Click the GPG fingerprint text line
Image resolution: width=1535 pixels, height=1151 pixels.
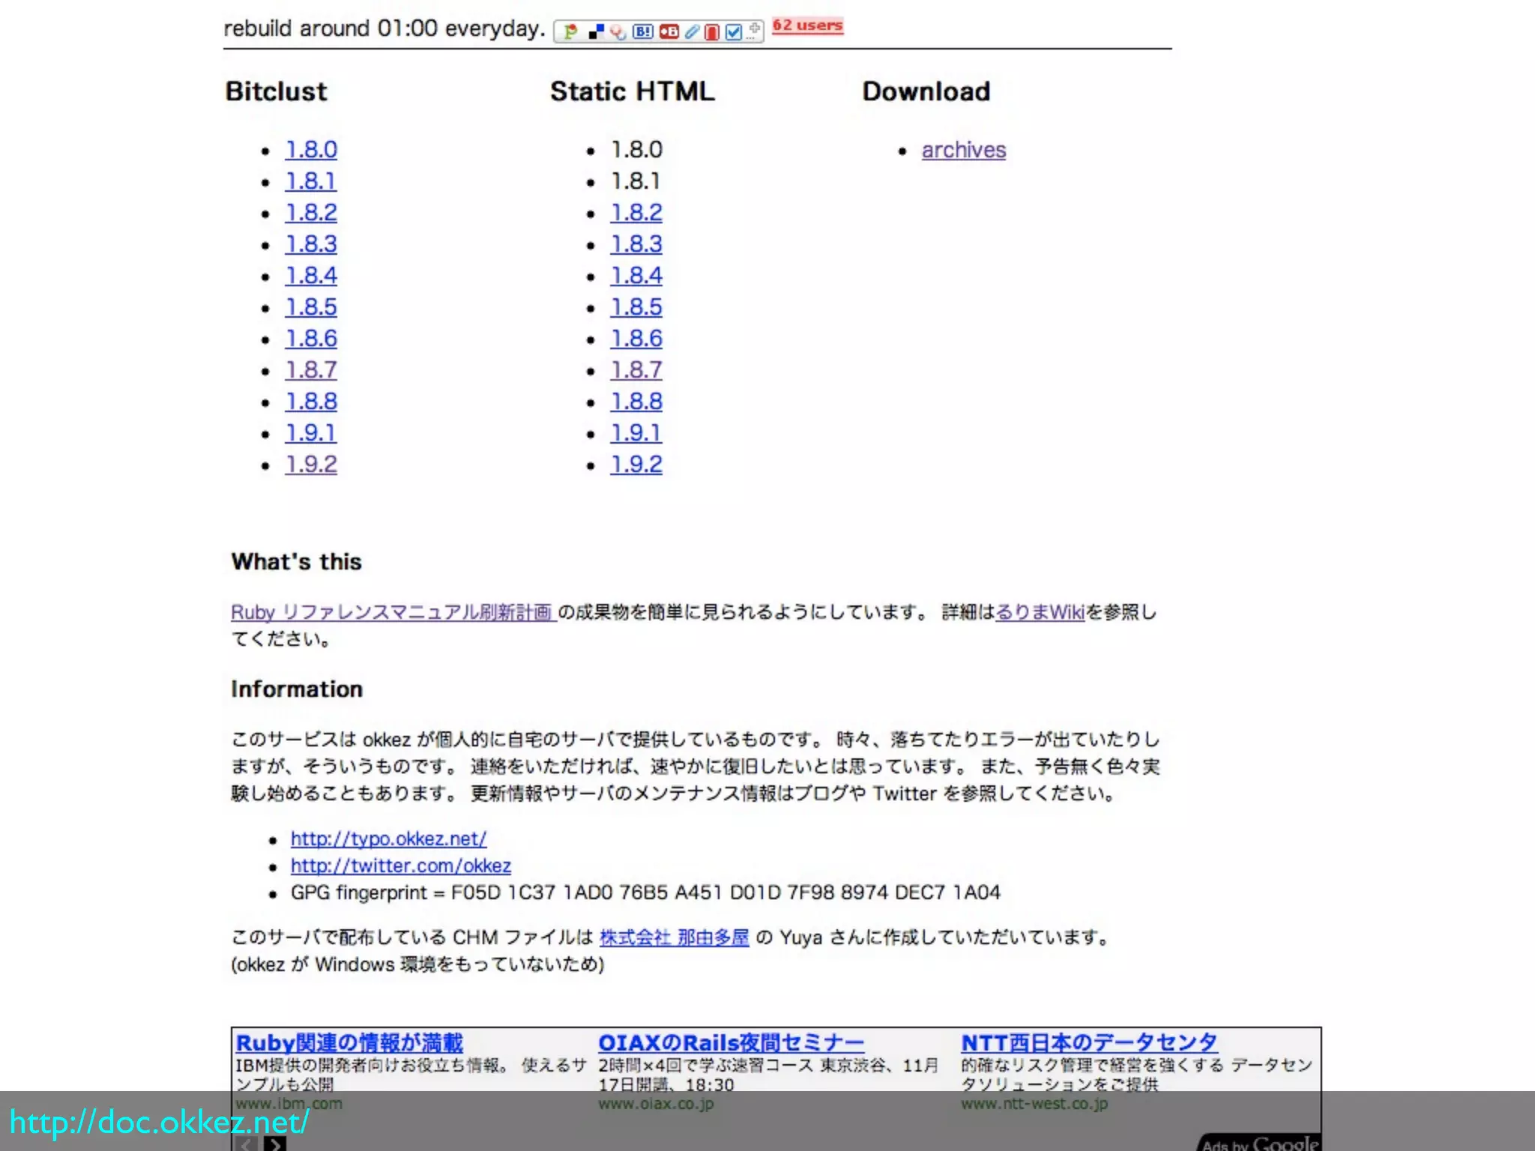(x=645, y=892)
